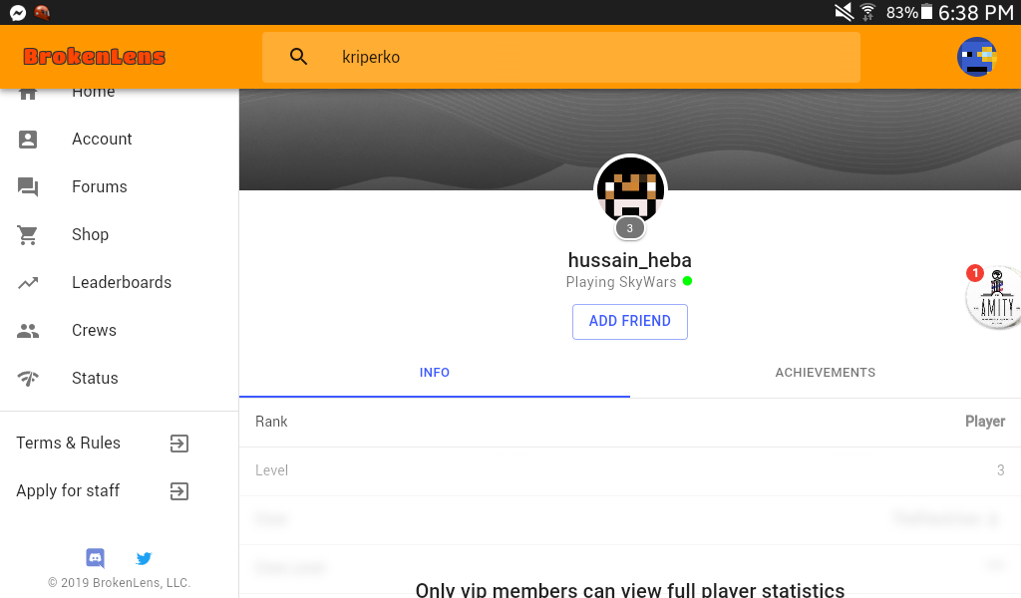Click the hussain_heba username text
The image size is (1021, 598).
pos(630,260)
